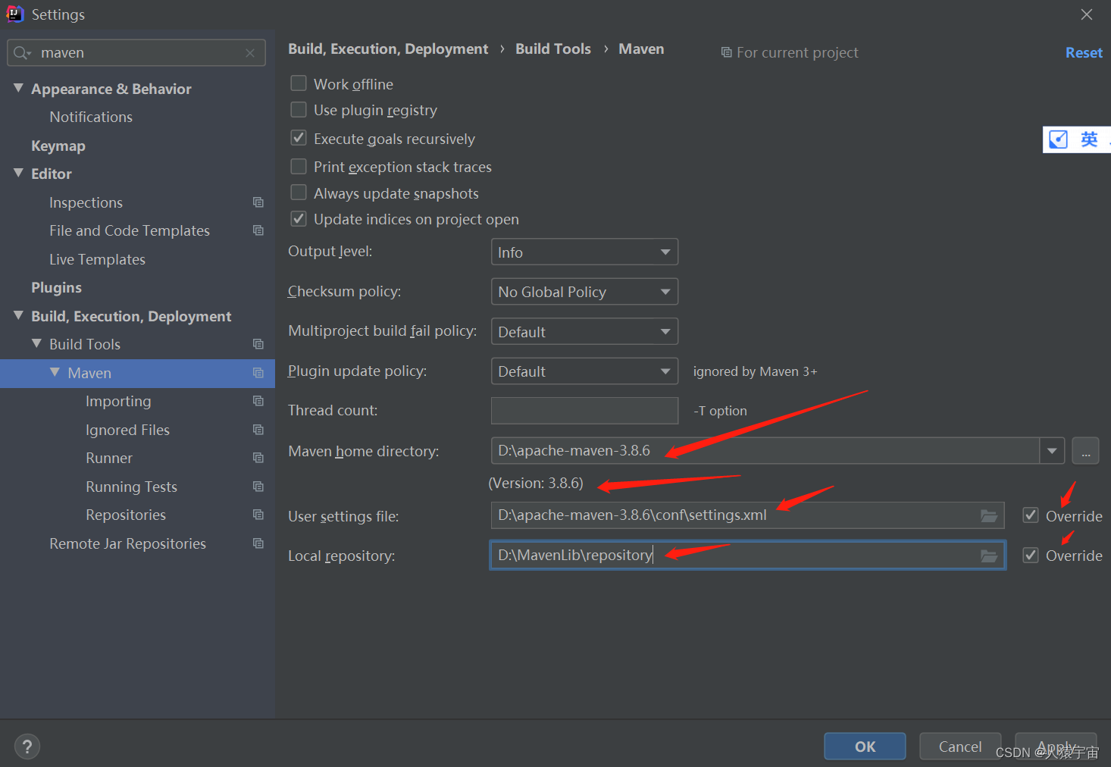Click project-level icon next to Inspections

coord(258,202)
